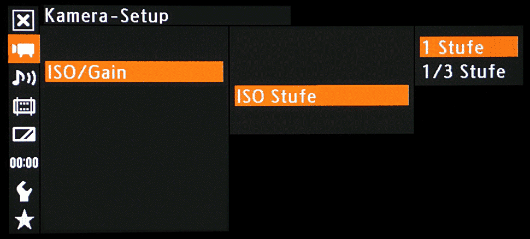Image resolution: width=530 pixels, height=239 pixels.
Task: Open the star My Menu icon
Action: (x=22, y=220)
